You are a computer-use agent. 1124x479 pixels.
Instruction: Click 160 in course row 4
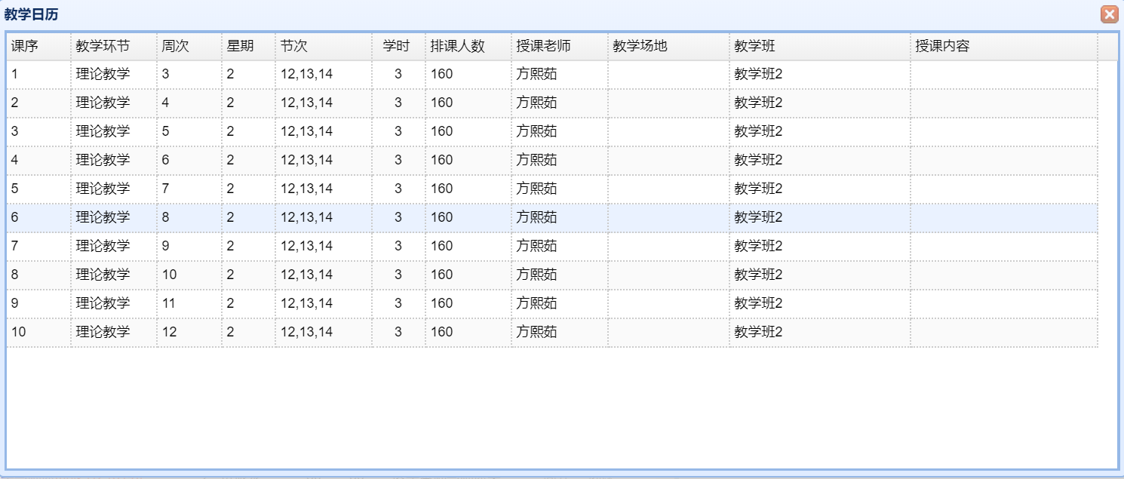442,160
